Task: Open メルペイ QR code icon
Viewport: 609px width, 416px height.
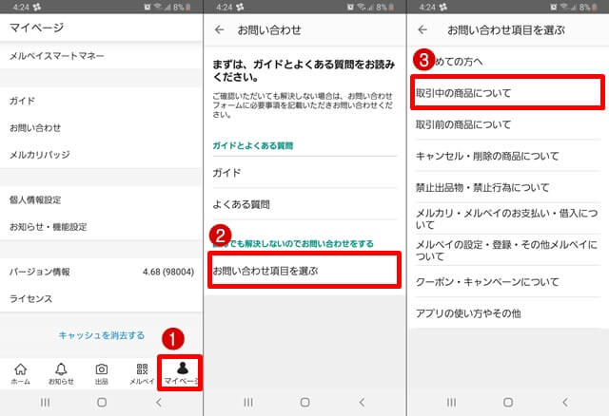Action: pos(142,374)
